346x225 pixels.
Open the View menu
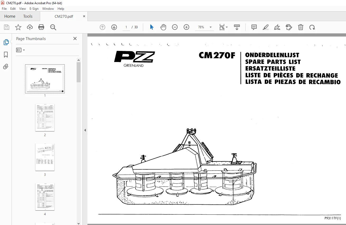tap(23, 9)
